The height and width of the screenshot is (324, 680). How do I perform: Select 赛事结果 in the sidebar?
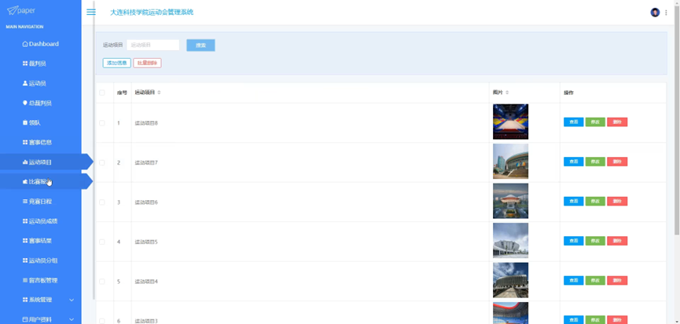(37, 241)
